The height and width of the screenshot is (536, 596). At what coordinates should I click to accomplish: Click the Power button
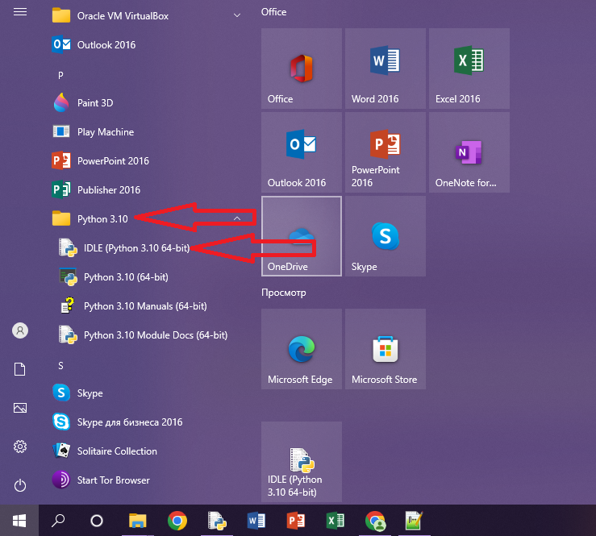coord(20,485)
